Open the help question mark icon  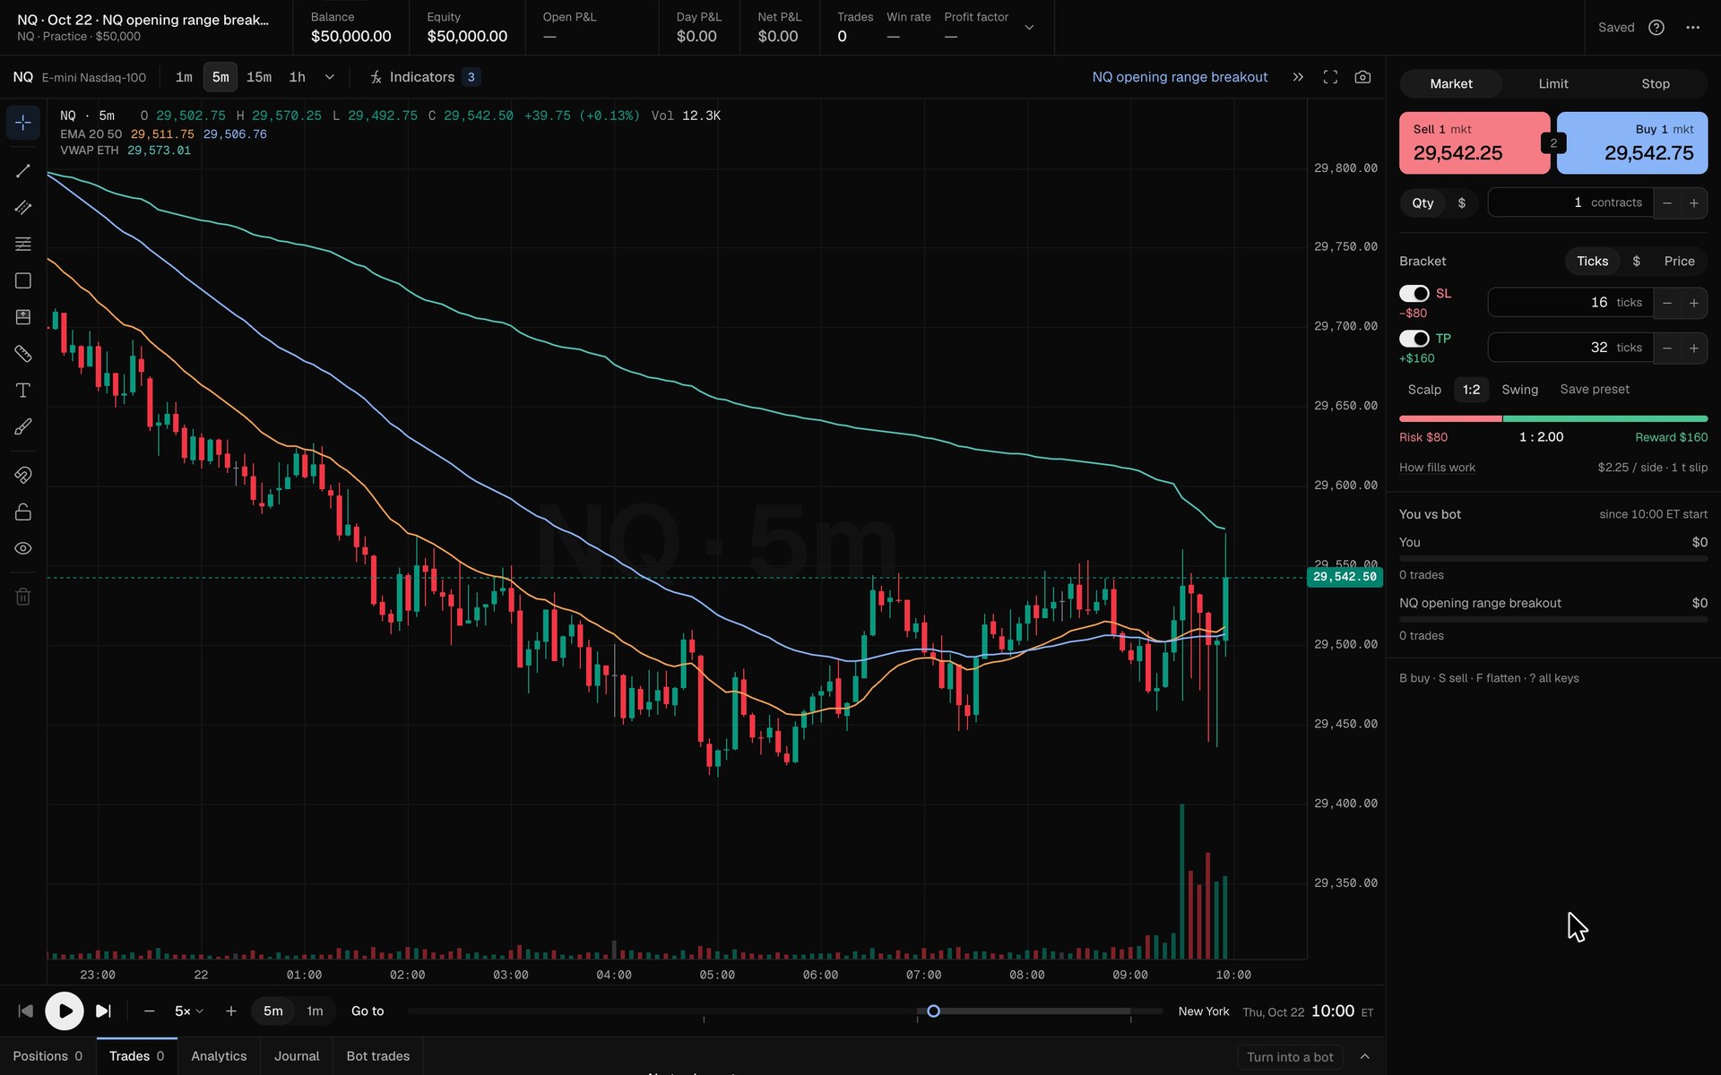tap(1656, 28)
